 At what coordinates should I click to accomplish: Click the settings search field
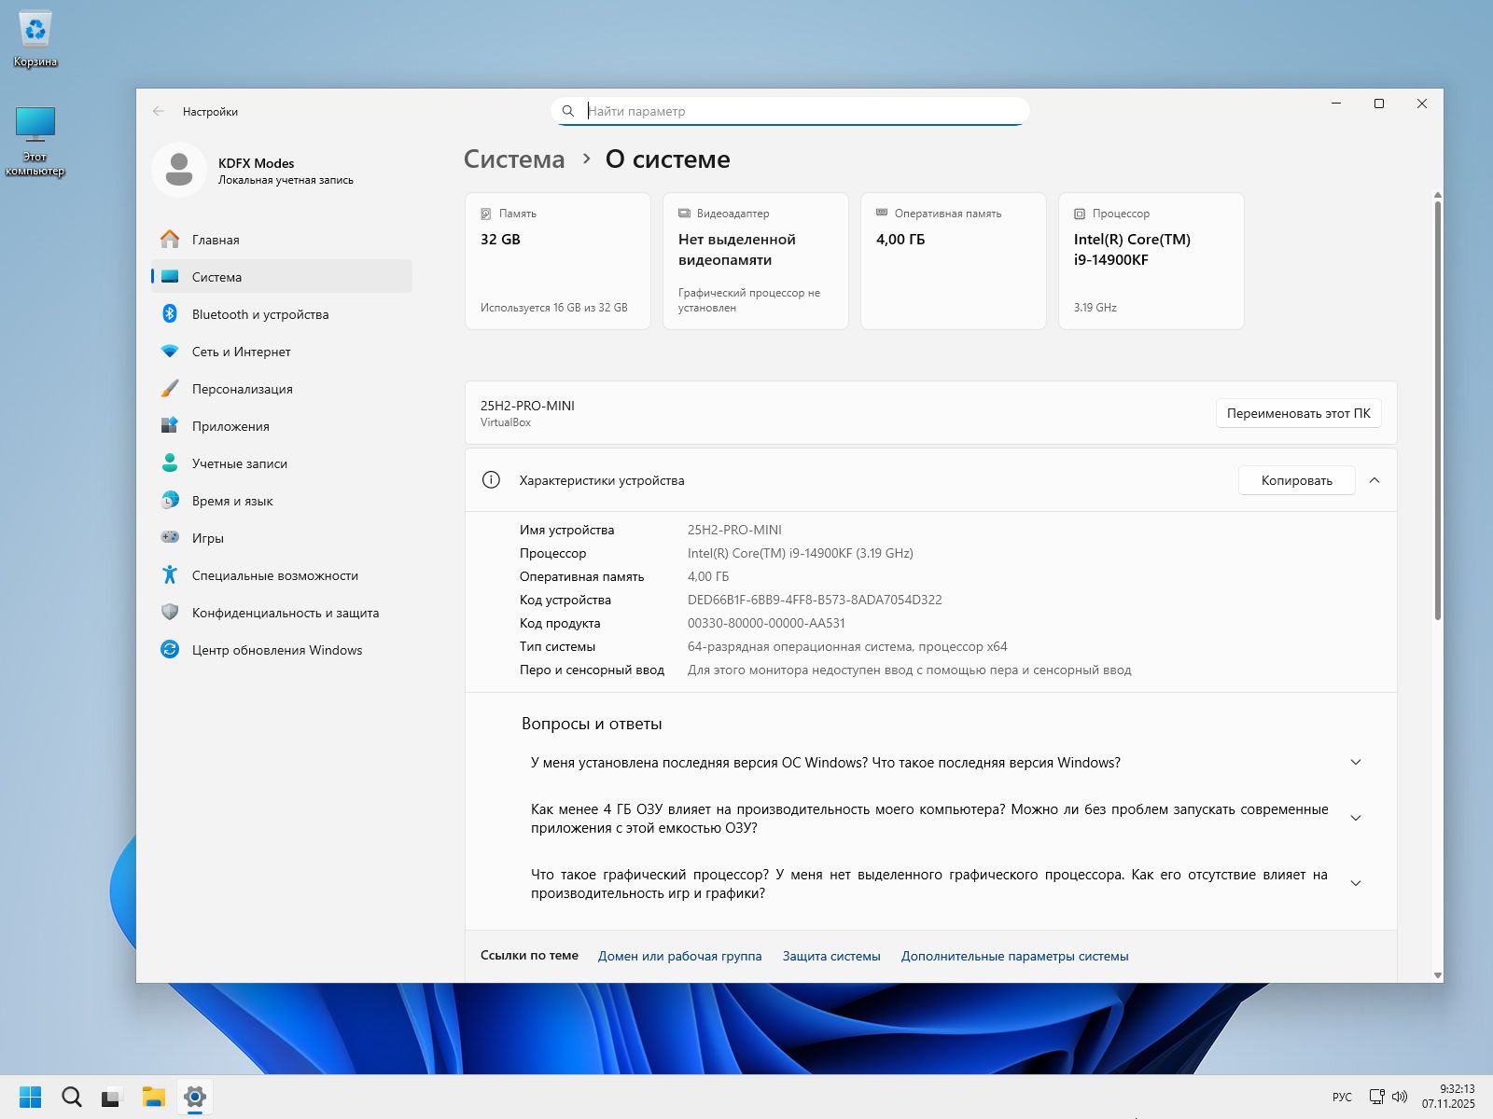802,111
